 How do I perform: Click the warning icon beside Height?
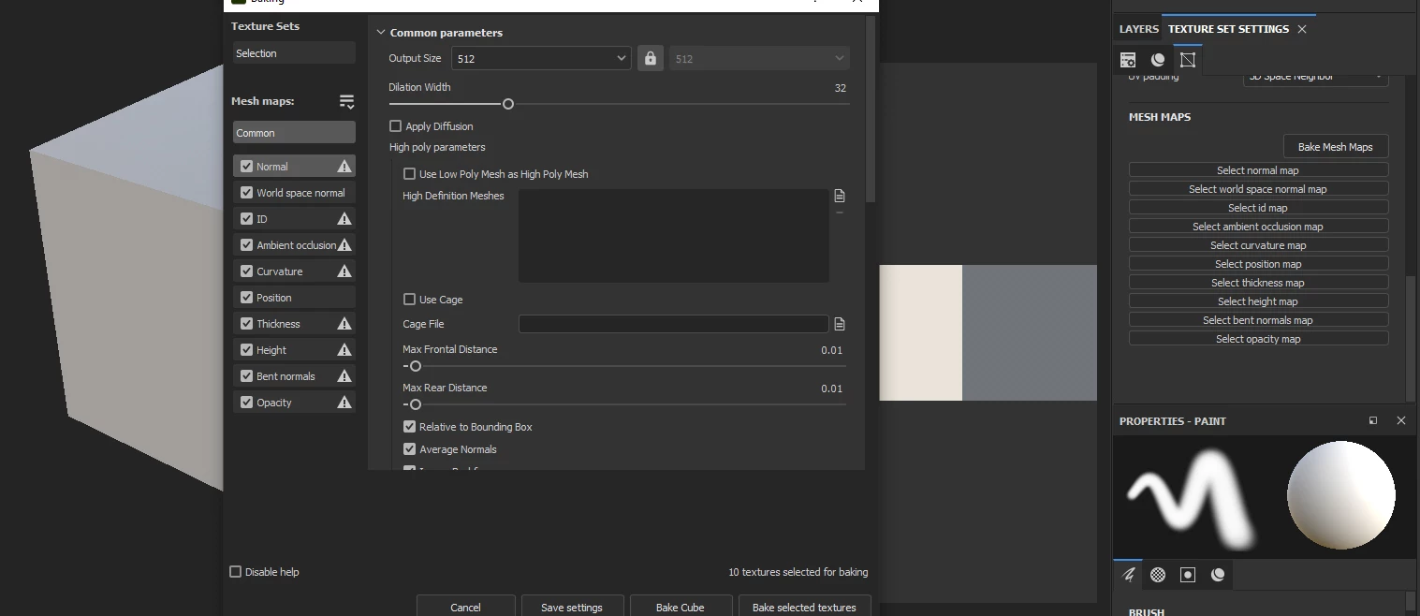pyautogui.click(x=344, y=350)
